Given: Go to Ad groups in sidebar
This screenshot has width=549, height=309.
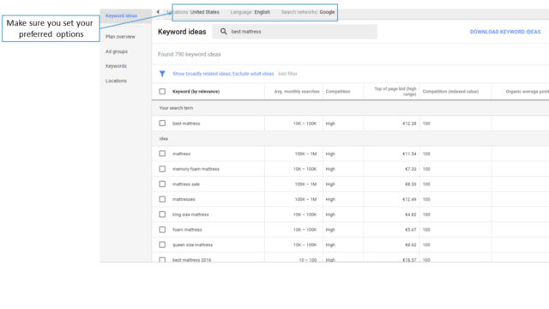Looking at the screenshot, I should tap(117, 51).
